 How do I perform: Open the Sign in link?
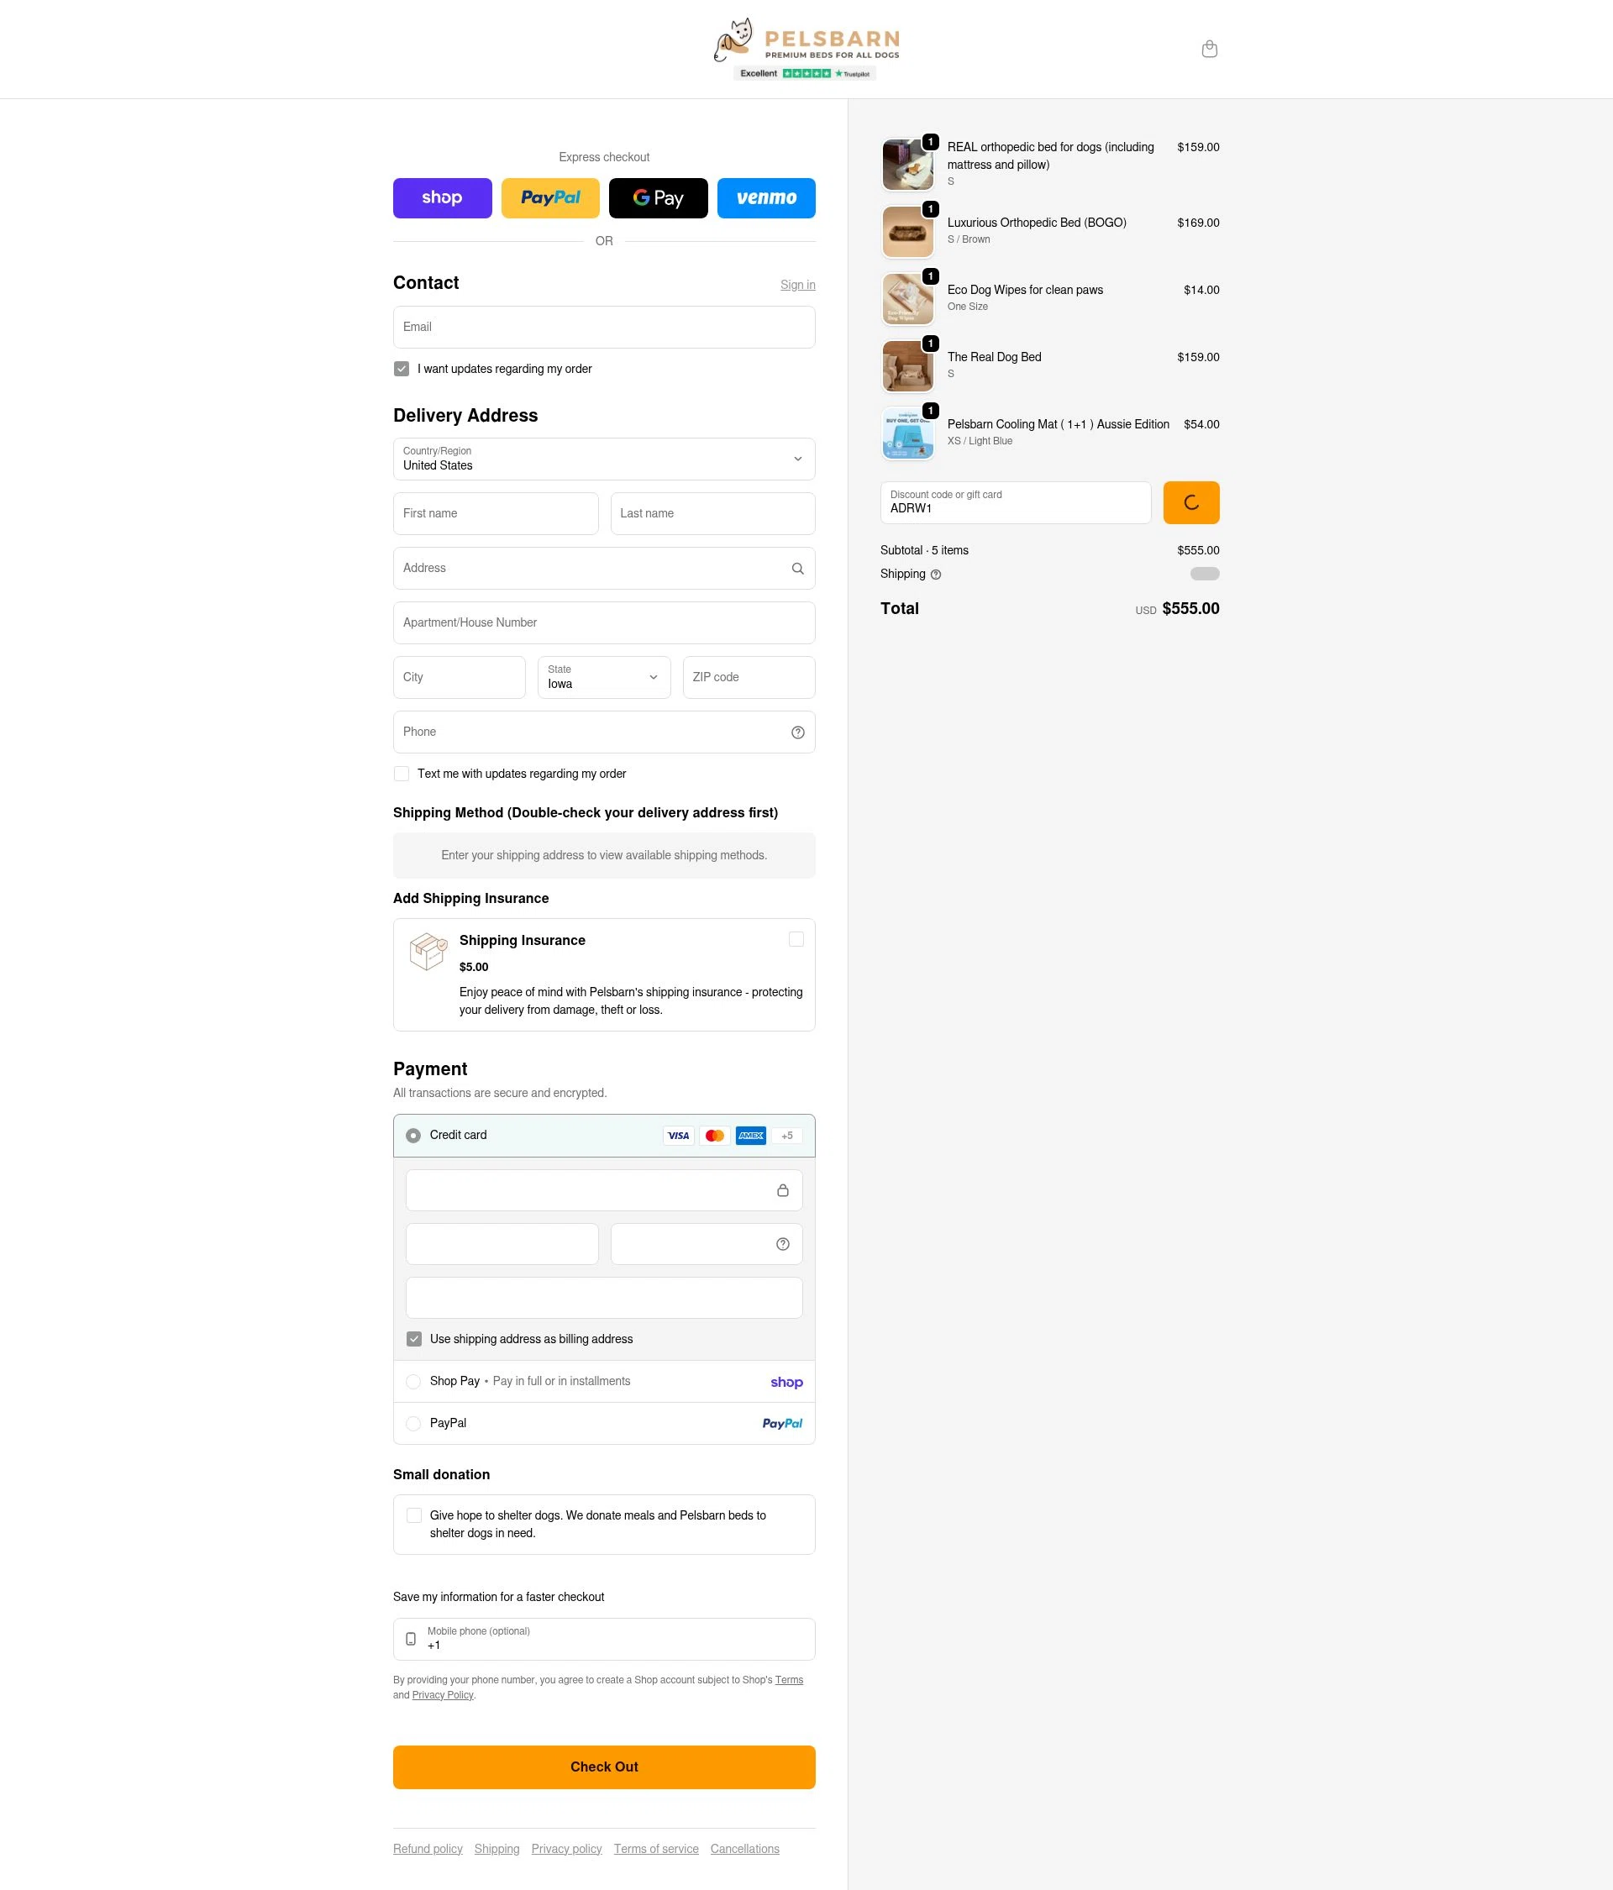[x=797, y=285]
